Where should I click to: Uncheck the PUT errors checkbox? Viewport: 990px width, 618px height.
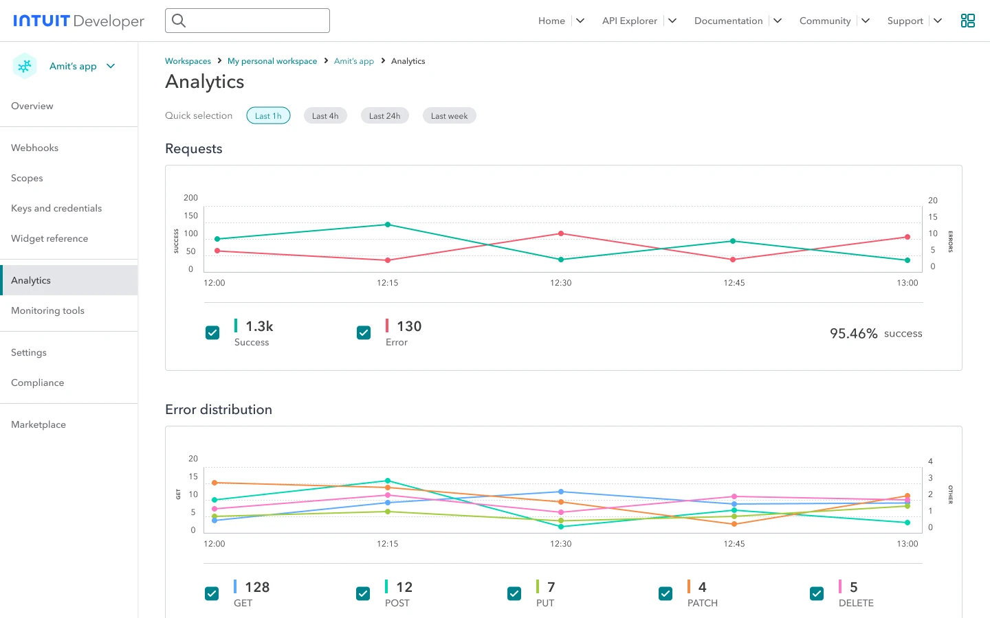pos(514,594)
